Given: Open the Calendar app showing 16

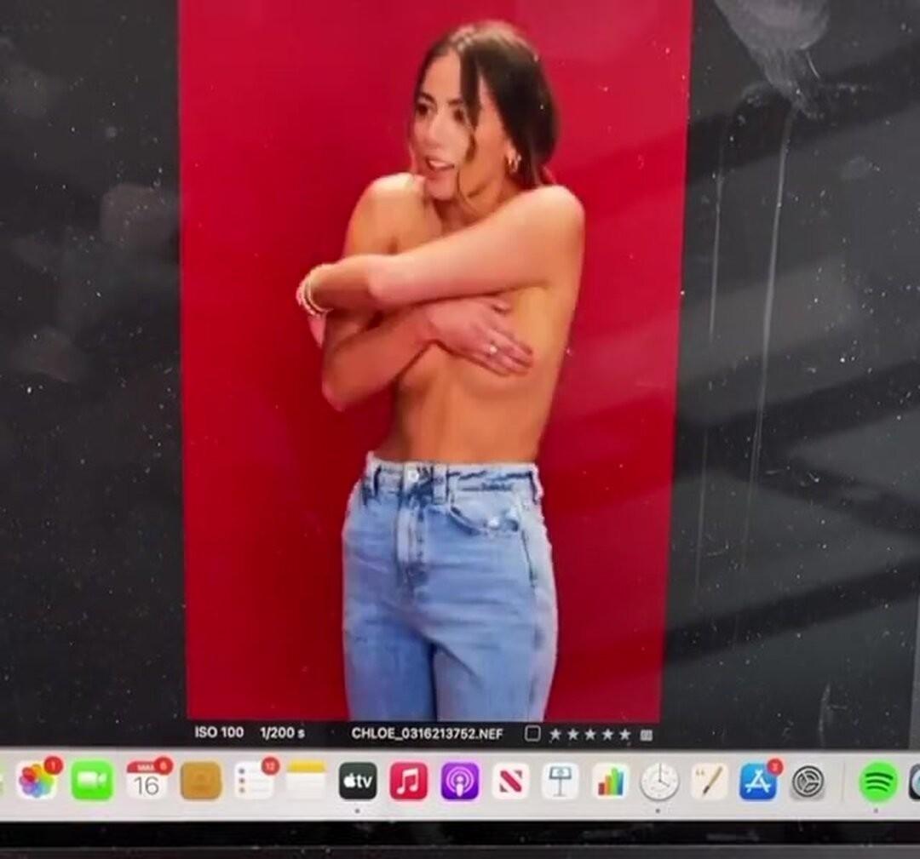Looking at the screenshot, I should (x=147, y=782).
